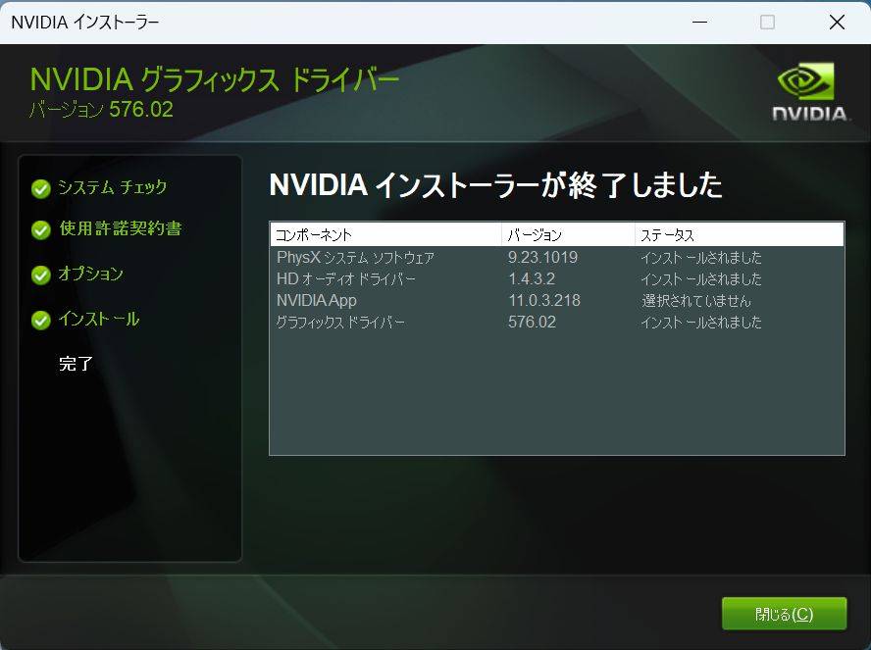Select the グラフィックス ドライバー component row
871x650 pixels.
click(x=557, y=323)
